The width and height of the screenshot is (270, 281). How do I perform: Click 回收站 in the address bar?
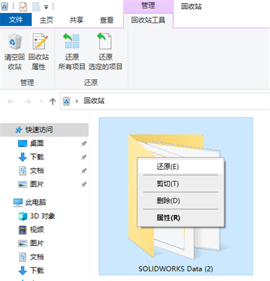[x=94, y=101]
